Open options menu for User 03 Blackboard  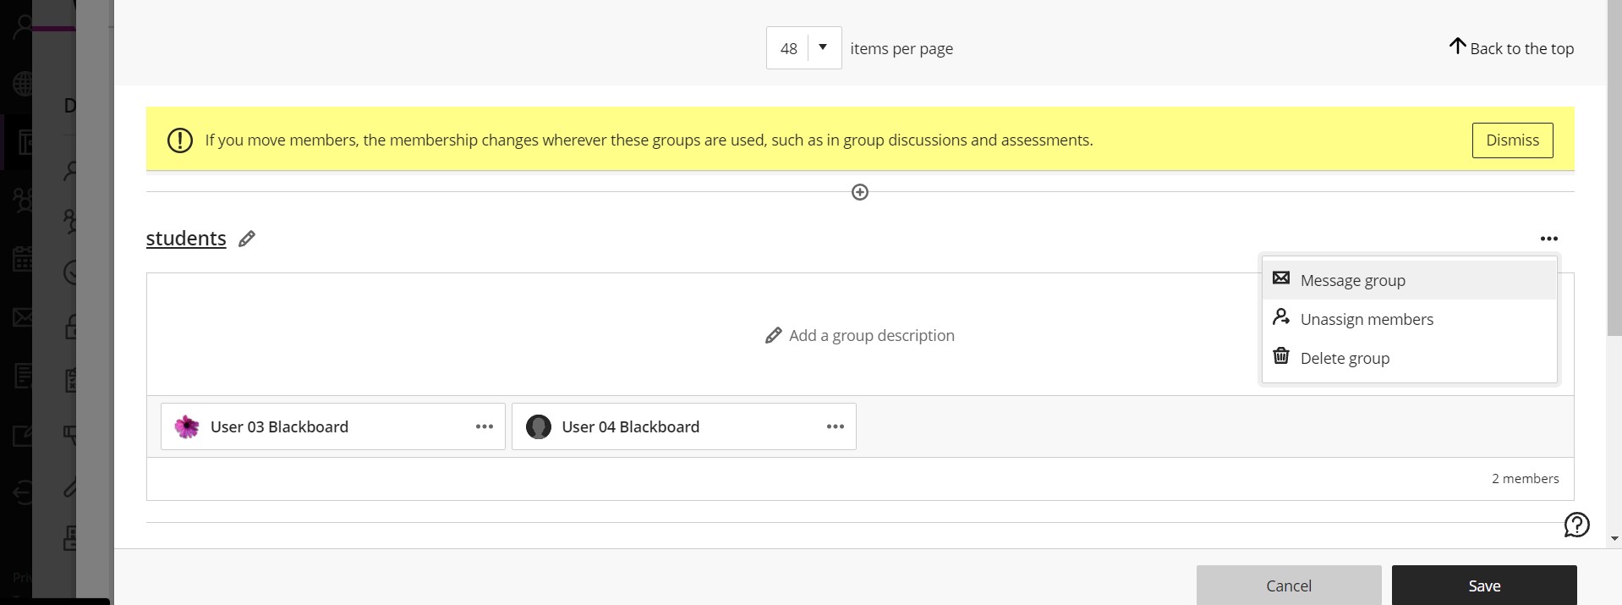point(485,426)
